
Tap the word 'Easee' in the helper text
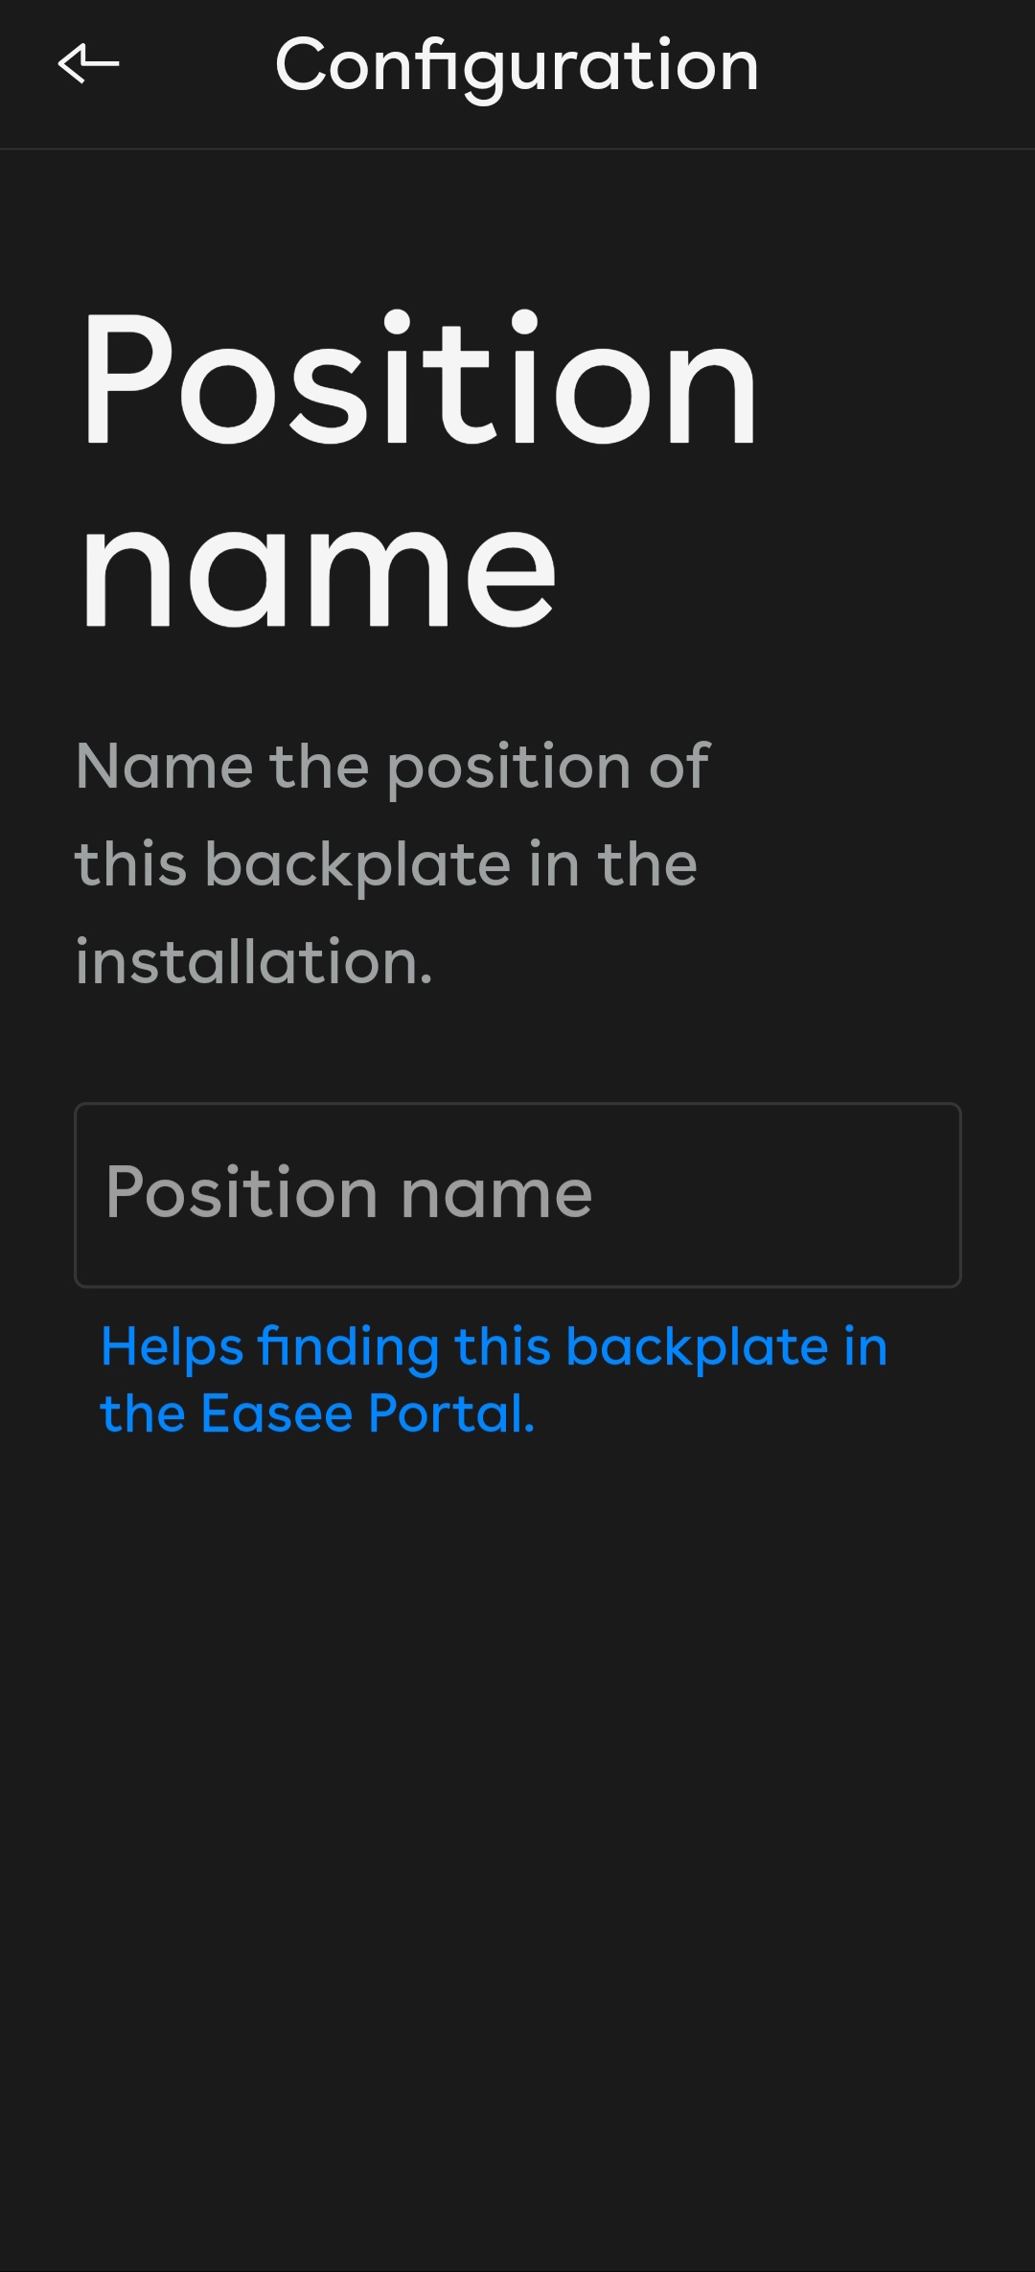277,1413
